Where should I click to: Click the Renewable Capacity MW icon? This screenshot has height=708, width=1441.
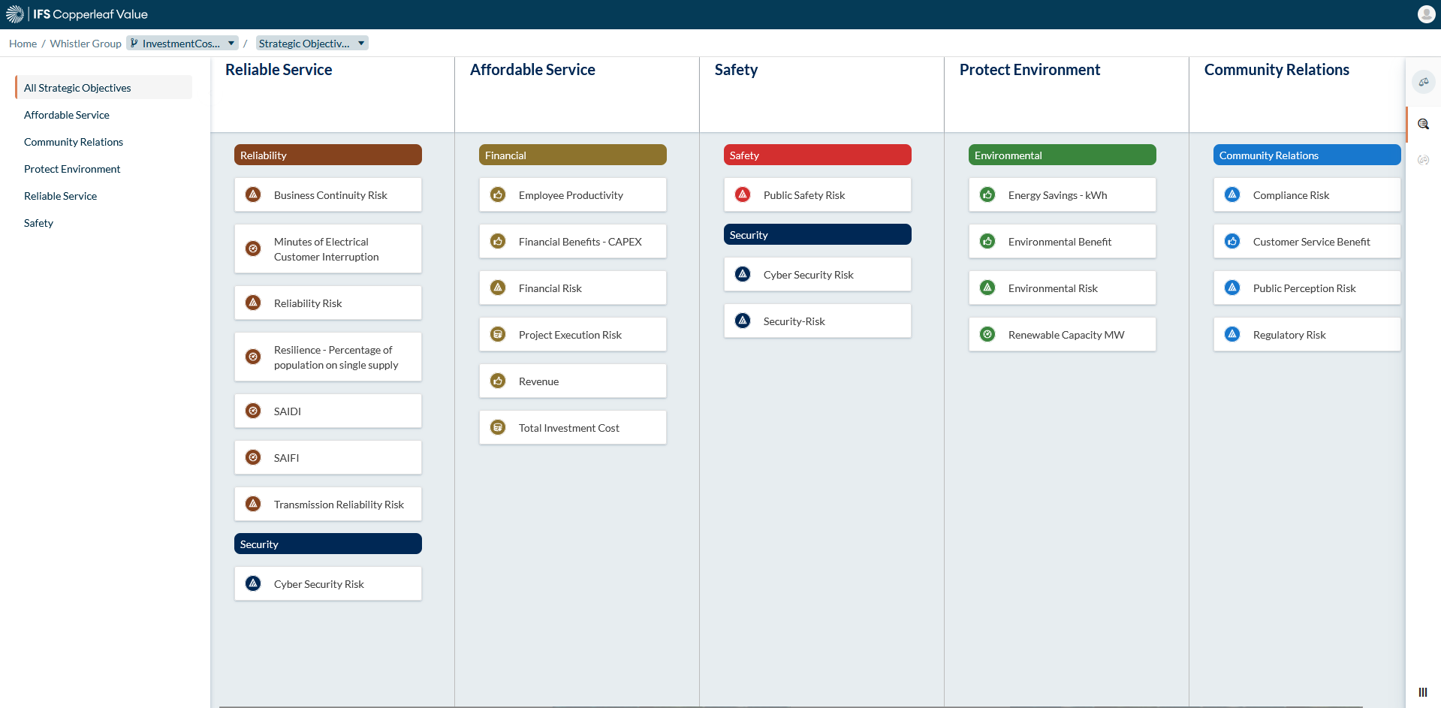coord(987,334)
